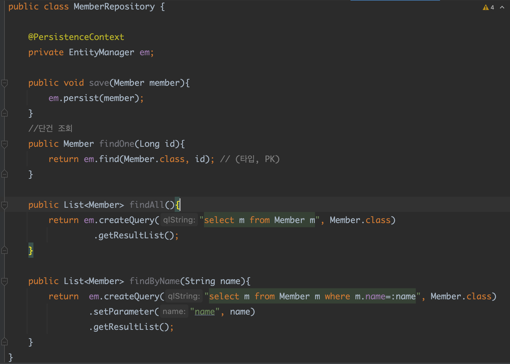This screenshot has width=510, height=364.
Task: Click the yellow warning triangle icon
Action: [x=486, y=7]
